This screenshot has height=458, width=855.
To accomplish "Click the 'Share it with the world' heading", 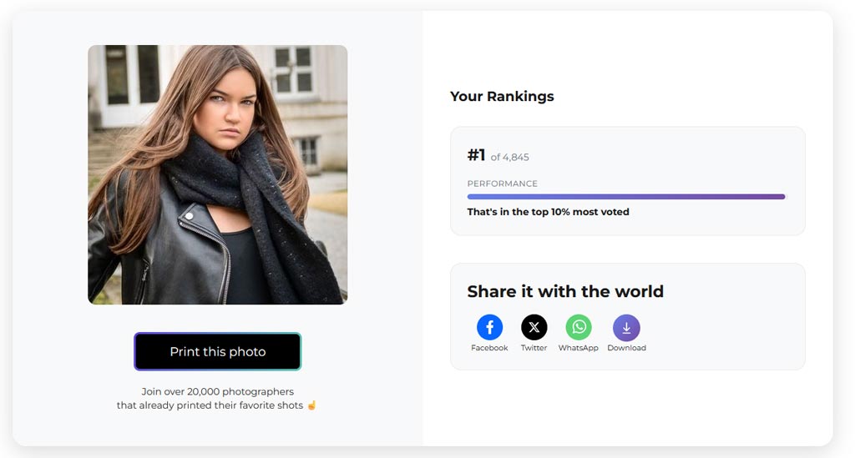I will click(x=565, y=291).
